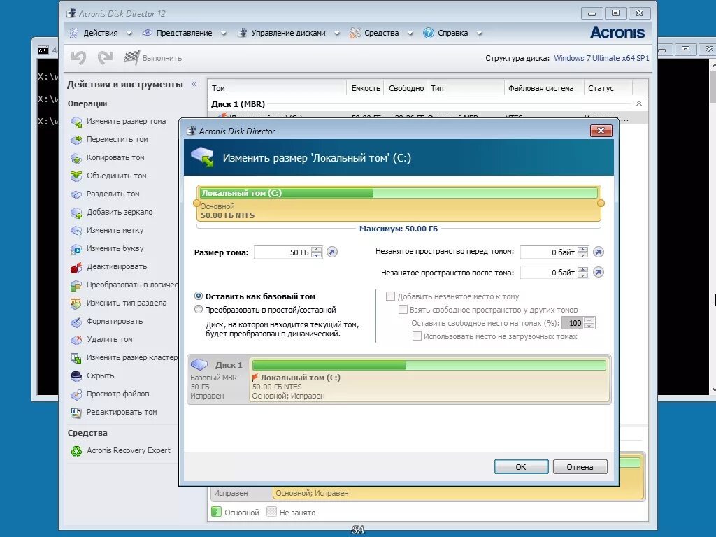Click maximize arrow next to volume size

332,252
